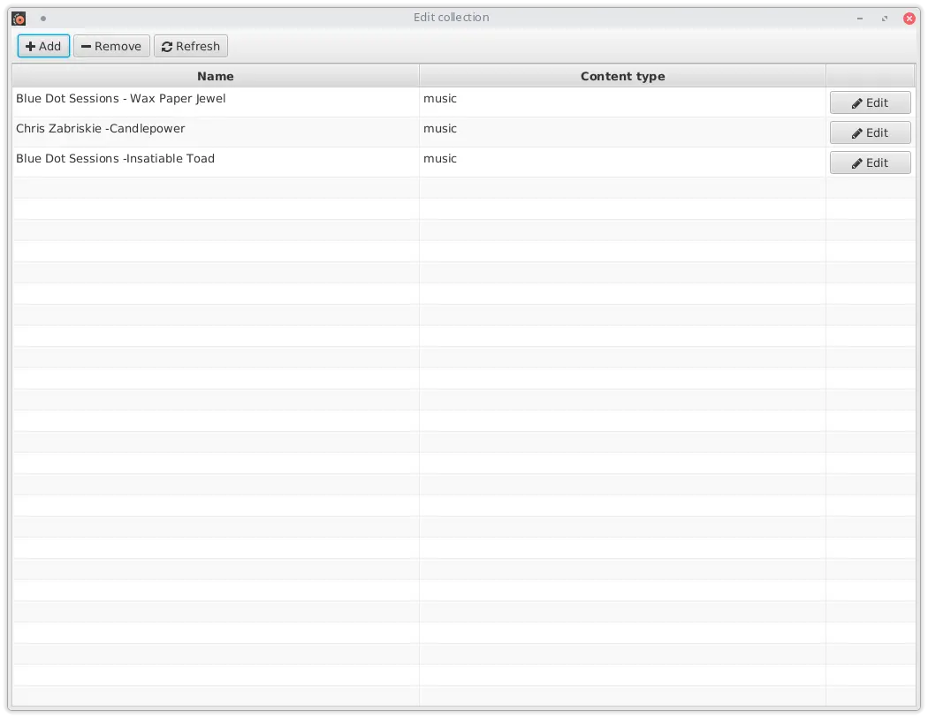Select row Chris Zabriskie -Candlepower
Screen dimensions: 928x718
(x=463, y=132)
